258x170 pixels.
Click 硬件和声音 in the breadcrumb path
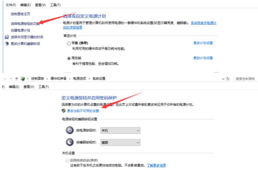click(x=56, y=79)
